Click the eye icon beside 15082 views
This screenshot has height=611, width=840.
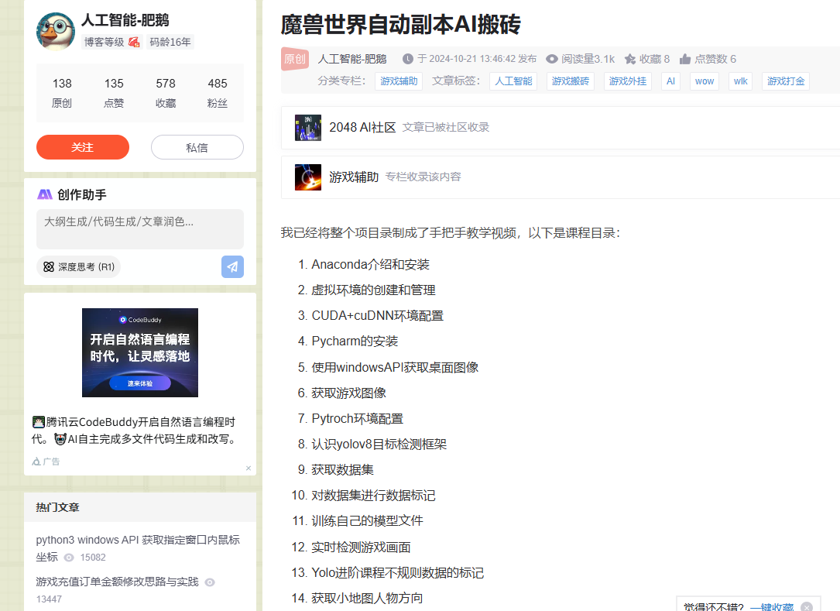point(69,558)
